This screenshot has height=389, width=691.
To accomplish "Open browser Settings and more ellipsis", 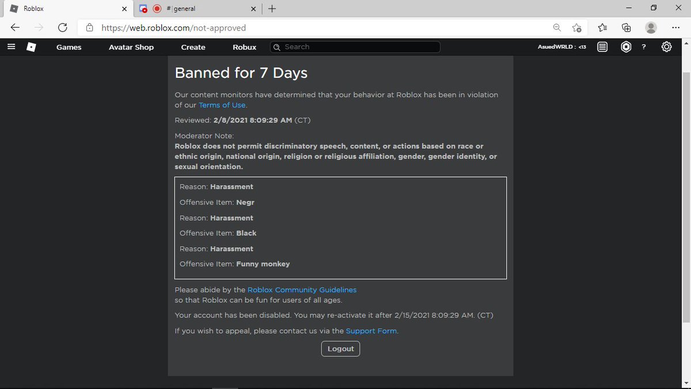I will pos(676,28).
